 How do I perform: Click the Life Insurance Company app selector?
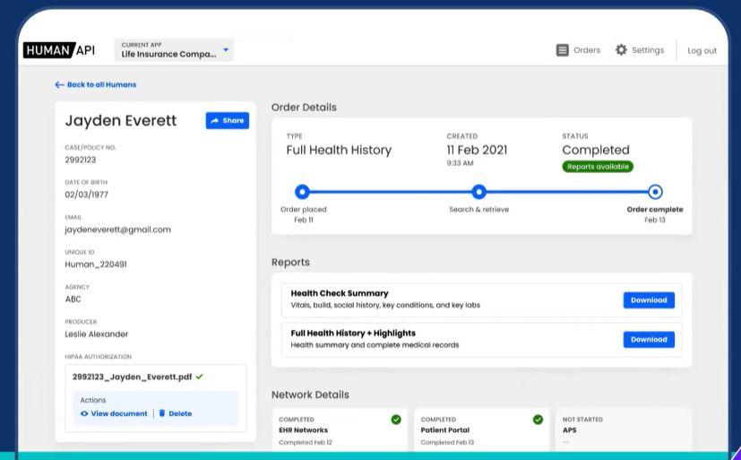pyautogui.click(x=168, y=54)
